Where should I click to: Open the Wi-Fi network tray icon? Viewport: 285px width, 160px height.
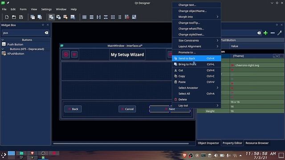pyautogui.click(x=235, y=156)
